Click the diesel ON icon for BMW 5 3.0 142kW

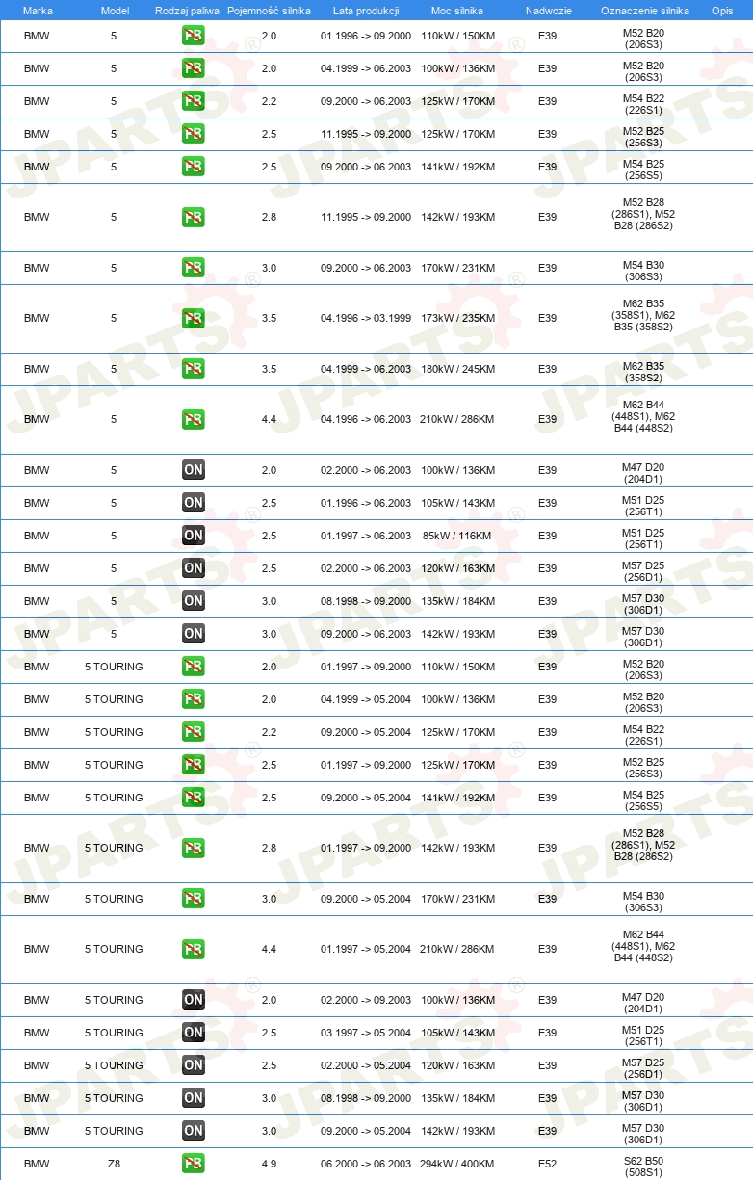click(x=194, y=634)
